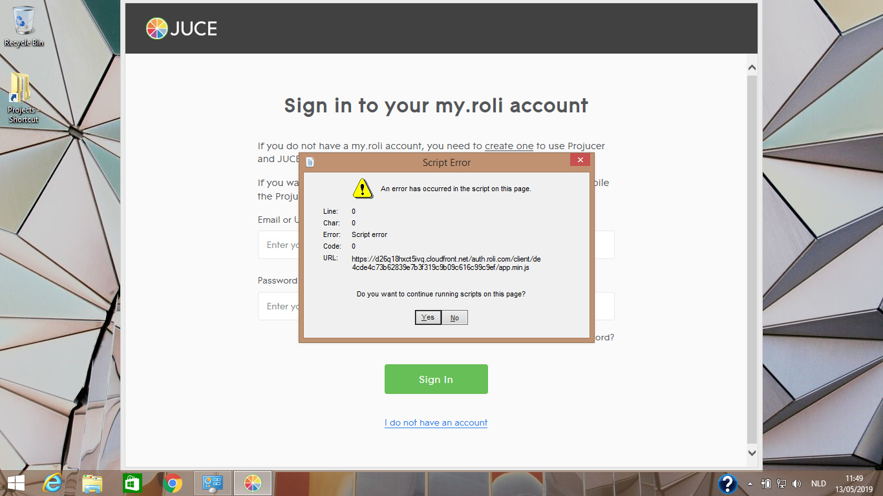
Task: Click the cloudfront.net URL text in the dialog
Action: point(446,263)
